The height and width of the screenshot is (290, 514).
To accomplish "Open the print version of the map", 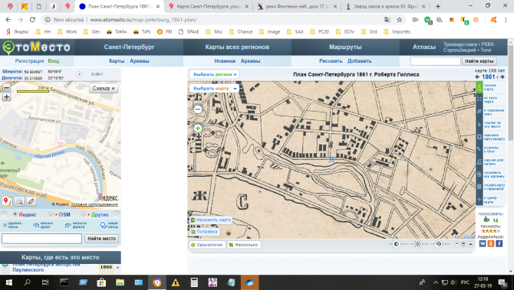I will 479,161.
